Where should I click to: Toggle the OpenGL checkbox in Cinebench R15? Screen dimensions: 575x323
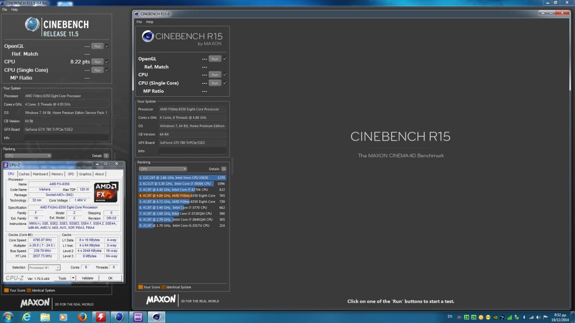pos(225,58)
